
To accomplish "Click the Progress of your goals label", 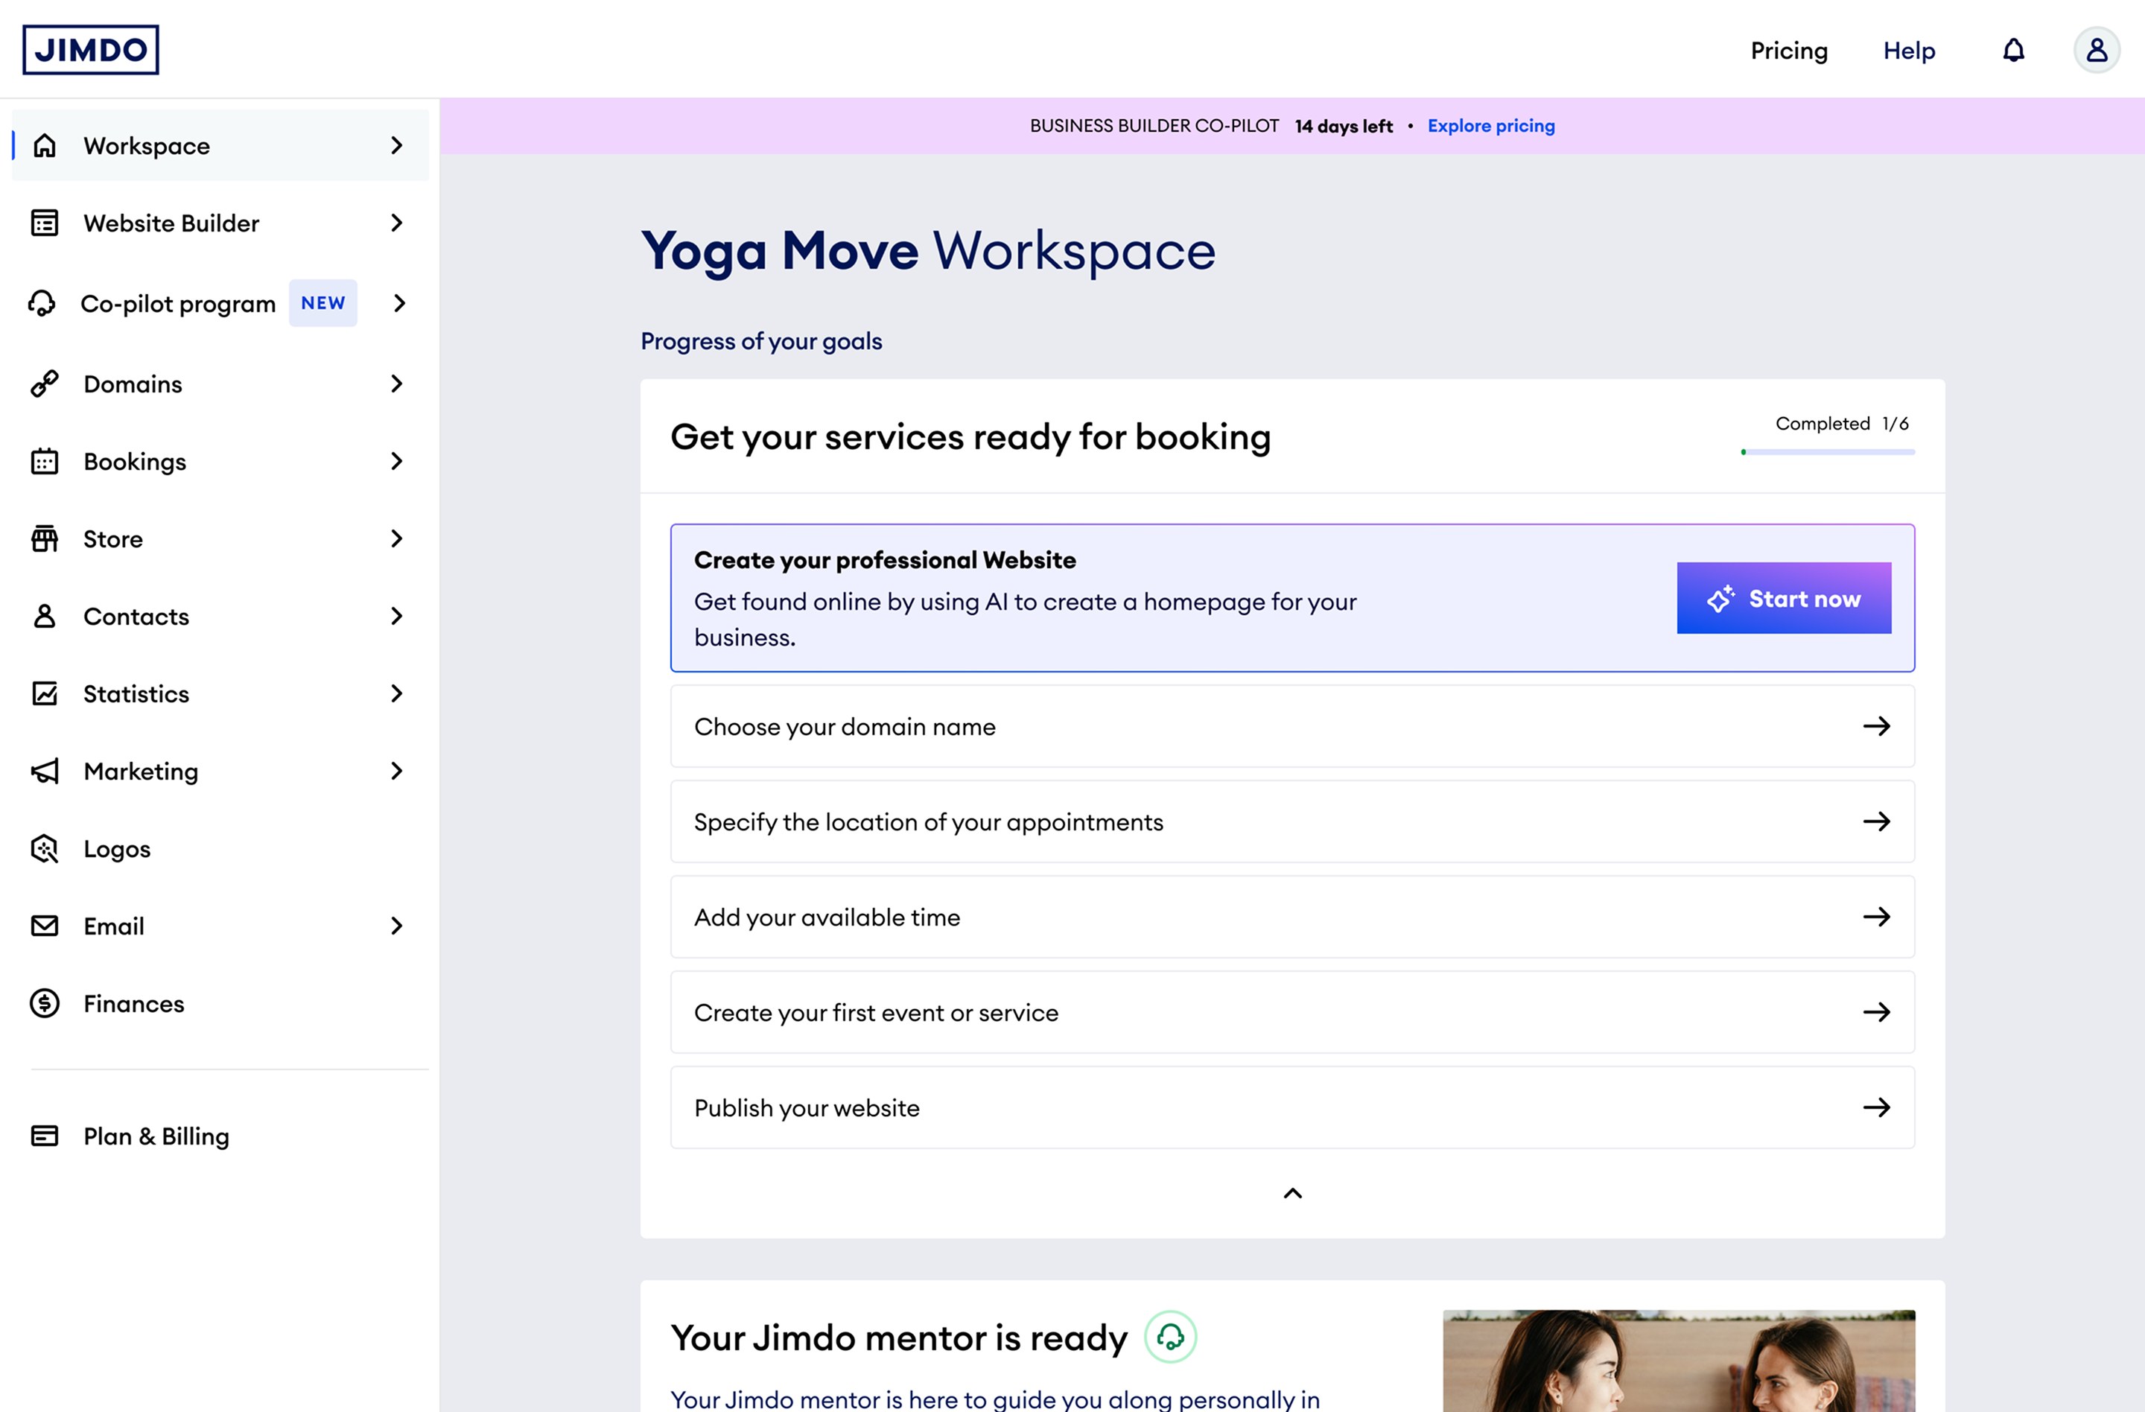I will pos(760,342).
